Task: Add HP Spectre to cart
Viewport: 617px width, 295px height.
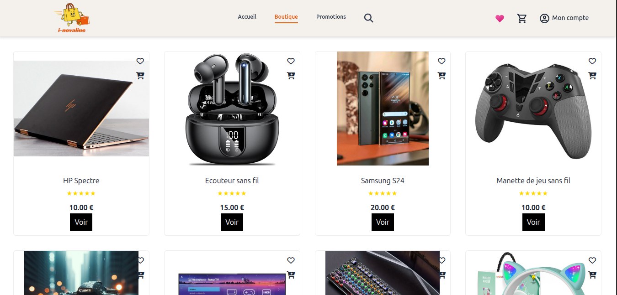Action: pyautogui.click(x=140, y=76)
